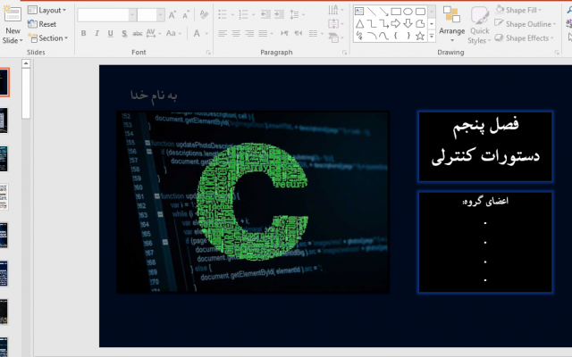This screenshot has width=572, height=357.
Task: Expand the font size list arrow
Action: point(160,15)
